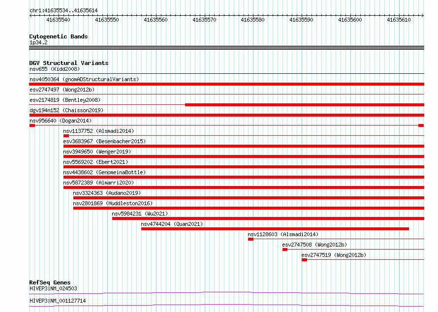
Task: Open variant nsv4744204 (Quan2021)
Action: click(x=172, y=224)
